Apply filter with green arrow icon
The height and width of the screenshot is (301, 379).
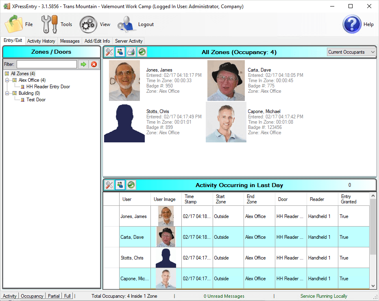click(x=83, y=64)
